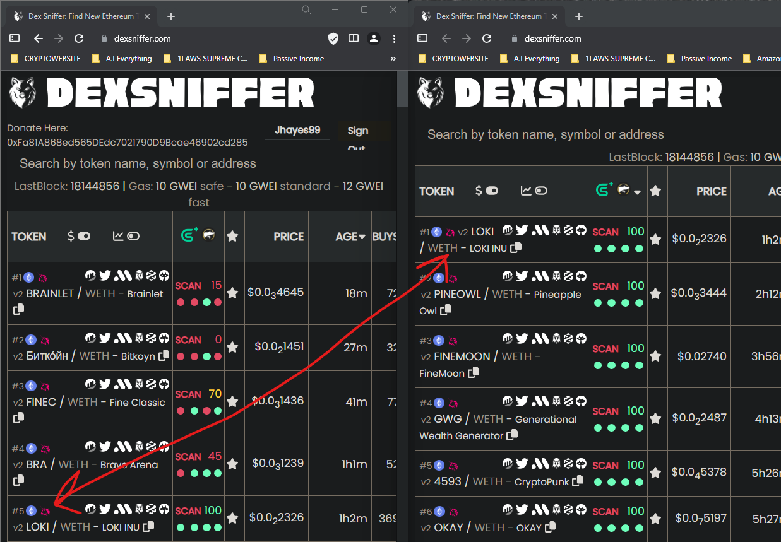The height and width of the screenshot is (542, 781).
Task: Click the star column header in right window
Action: tap(655, 191)
